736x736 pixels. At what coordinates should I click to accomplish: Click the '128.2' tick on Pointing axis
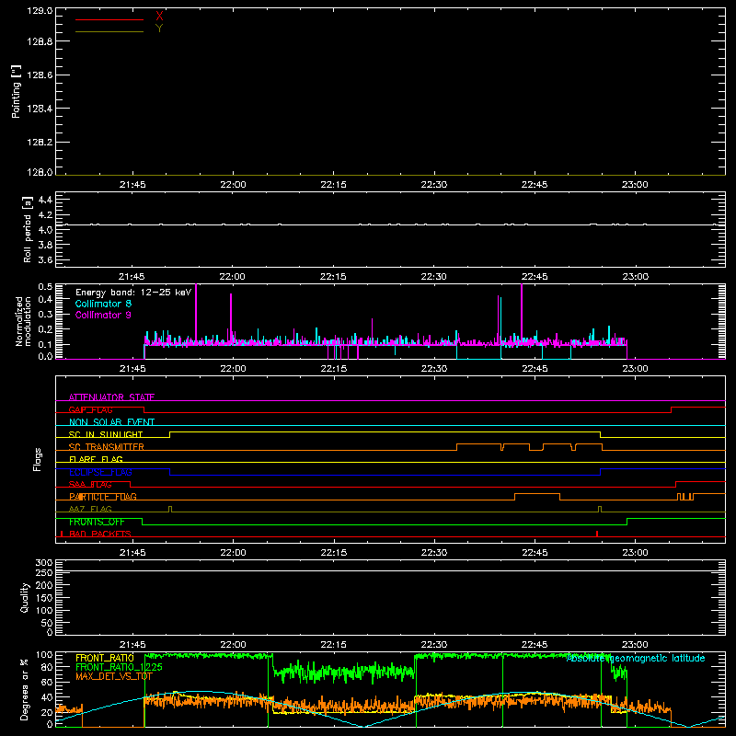coord(40,142)
